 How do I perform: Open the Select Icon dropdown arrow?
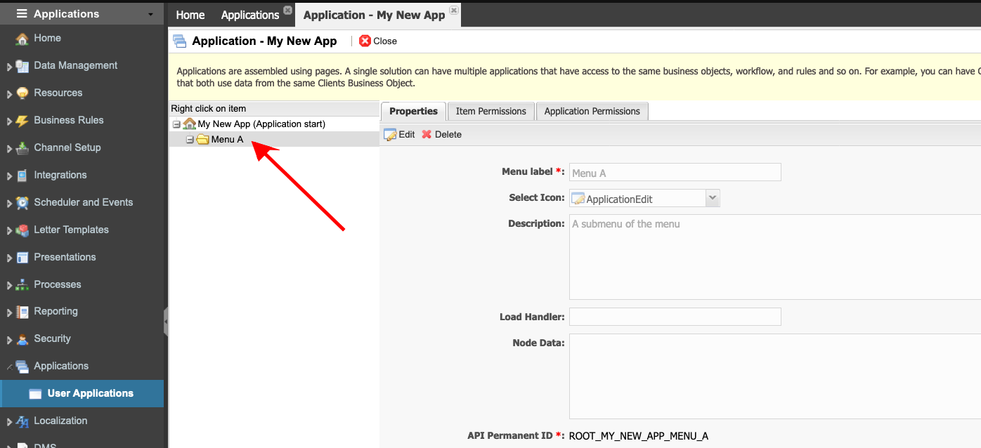(713, 198)
